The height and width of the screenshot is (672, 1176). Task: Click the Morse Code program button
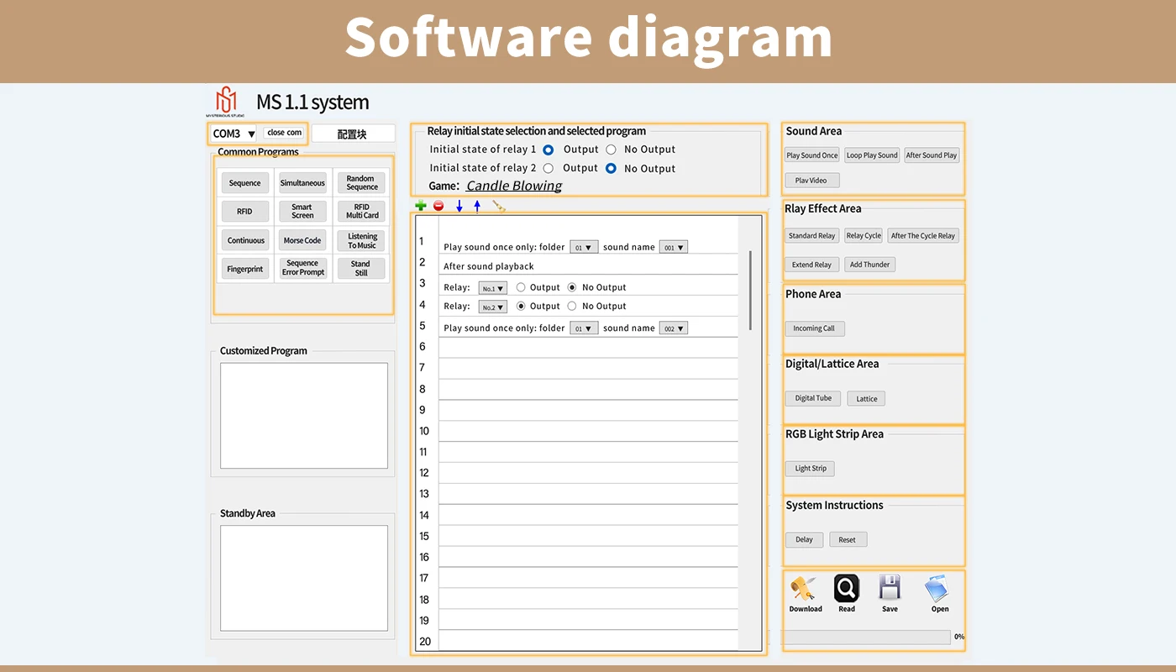[x=302, y=240]
